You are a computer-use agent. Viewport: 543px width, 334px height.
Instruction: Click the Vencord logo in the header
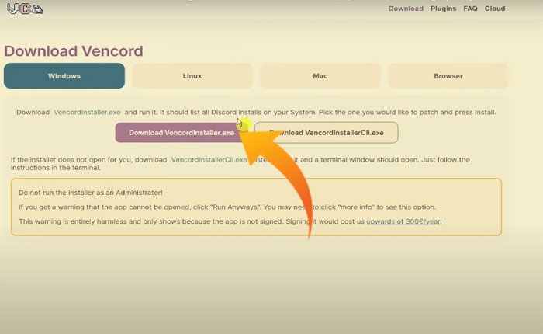pyautogui.click(x=25, y=9)
